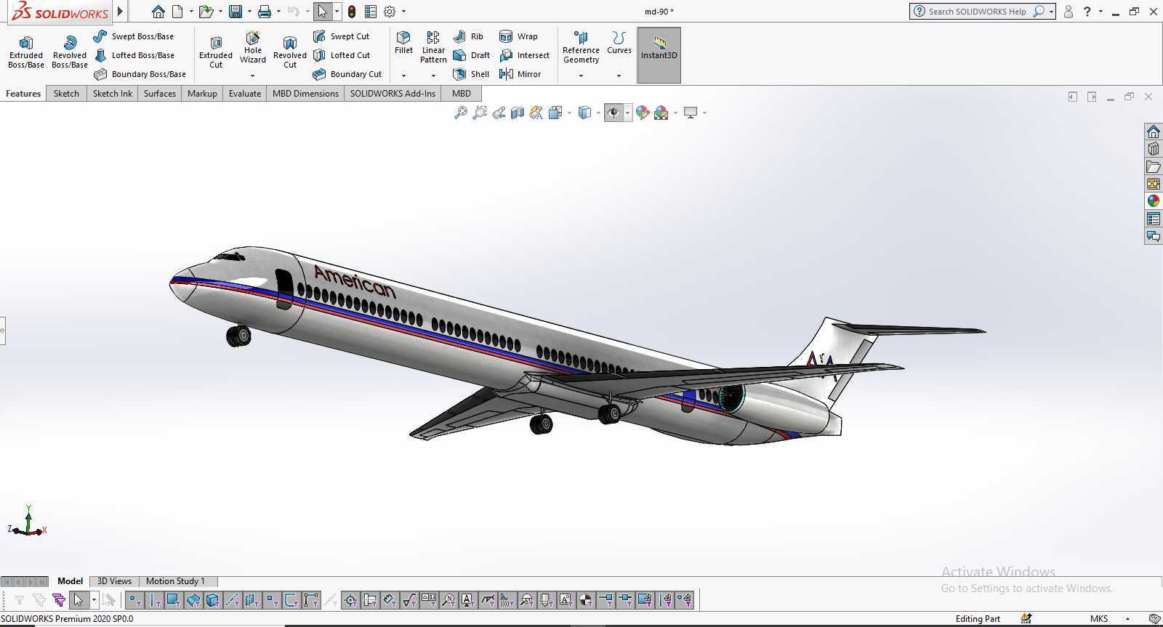This screenshot has width=1163, height=627.
Task: Select the Rib feature
Action: [468, 36]
